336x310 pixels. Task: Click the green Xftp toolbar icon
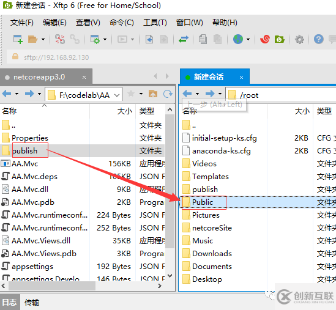[x=279, y=39]
